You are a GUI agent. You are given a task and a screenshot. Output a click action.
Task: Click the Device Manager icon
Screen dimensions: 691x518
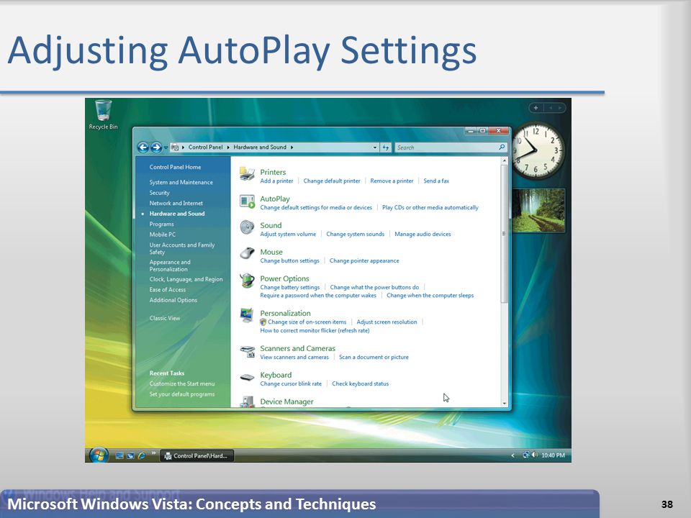click(x=247, y=401)
